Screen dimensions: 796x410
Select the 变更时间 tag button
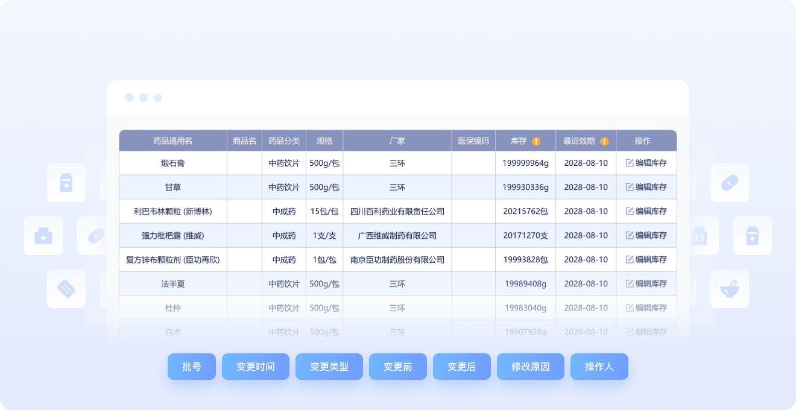click(256, 367)
